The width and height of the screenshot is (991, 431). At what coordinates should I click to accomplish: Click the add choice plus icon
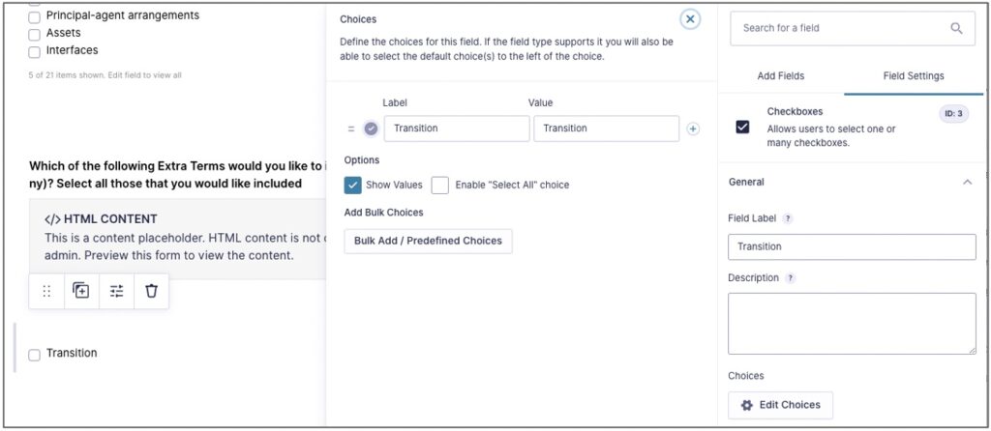click(x=693, y=129)
